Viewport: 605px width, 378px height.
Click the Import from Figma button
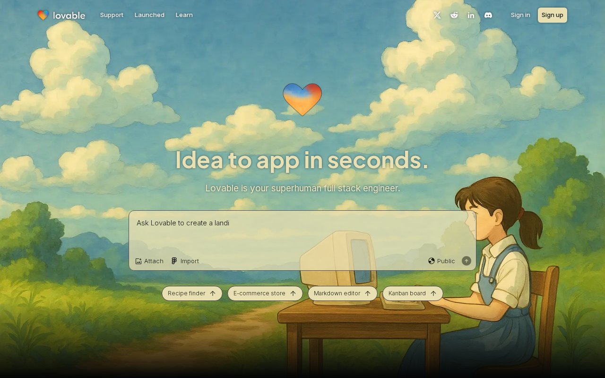[x=185, y=261]
